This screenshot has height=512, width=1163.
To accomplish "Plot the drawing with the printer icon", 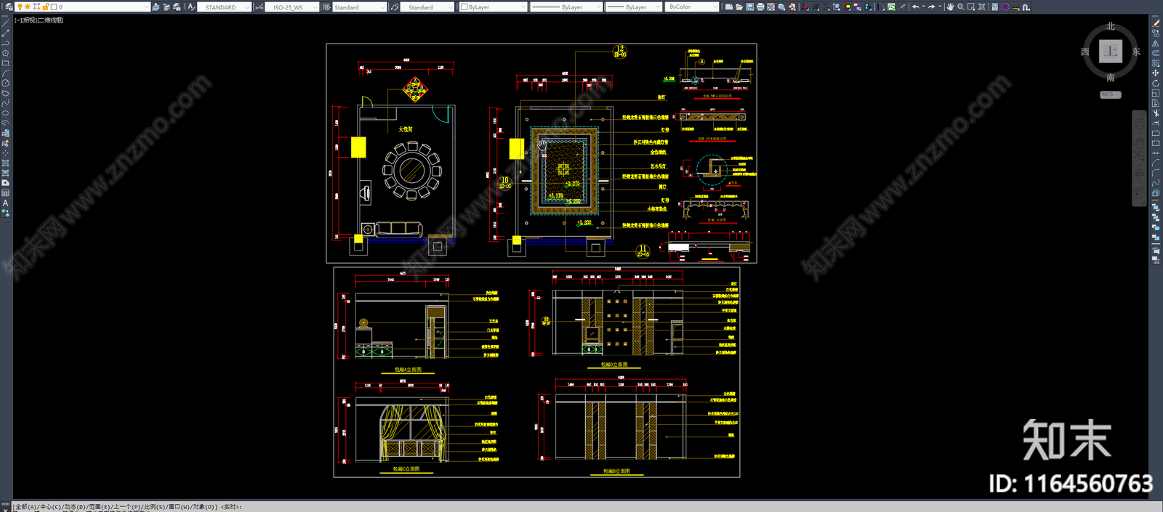I will pyautogui.click(x=760, y=7).
